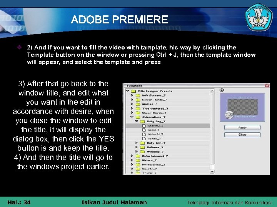The height and width of the screenshot is (207, 277).
Task: Click the Entertainment_7 folder icon
Action: [x=138, y=156]
